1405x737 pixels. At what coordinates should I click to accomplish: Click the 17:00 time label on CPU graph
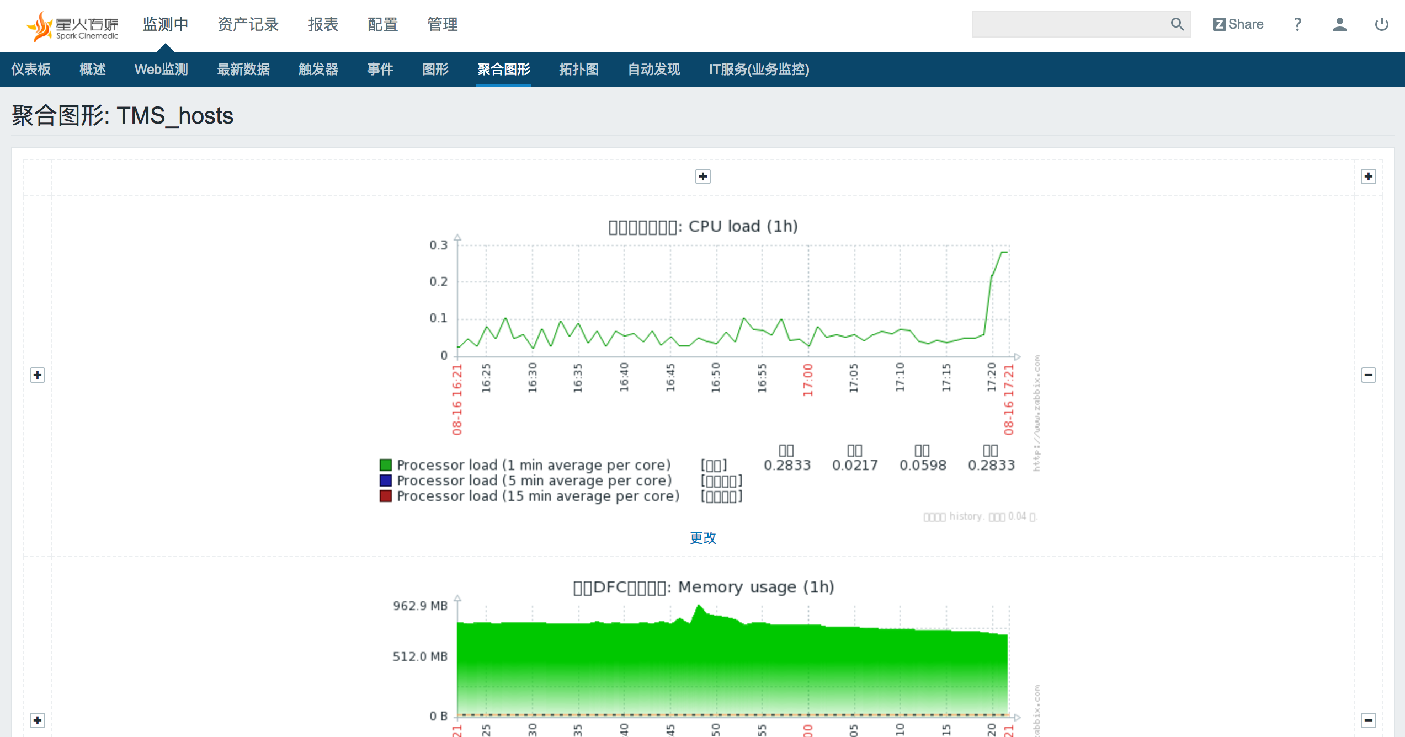coord(807,380)
